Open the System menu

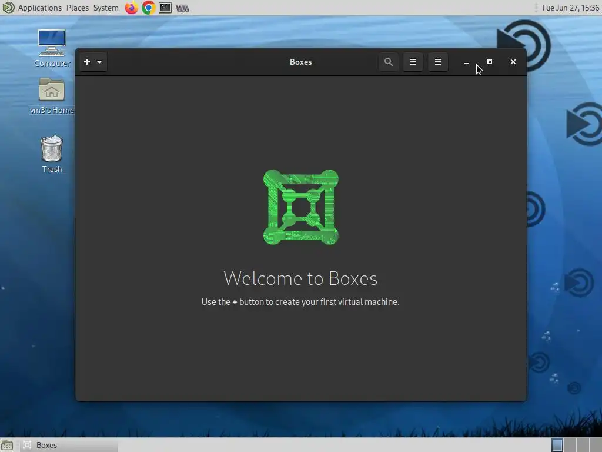tap(106, 8)
